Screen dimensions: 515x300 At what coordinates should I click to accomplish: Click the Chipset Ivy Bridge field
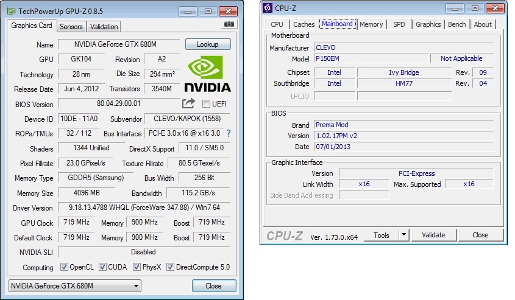click(x=404, y=72)
